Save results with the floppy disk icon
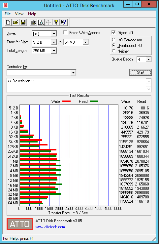This screenshot has width=159, height=244. tap(23, 22)
